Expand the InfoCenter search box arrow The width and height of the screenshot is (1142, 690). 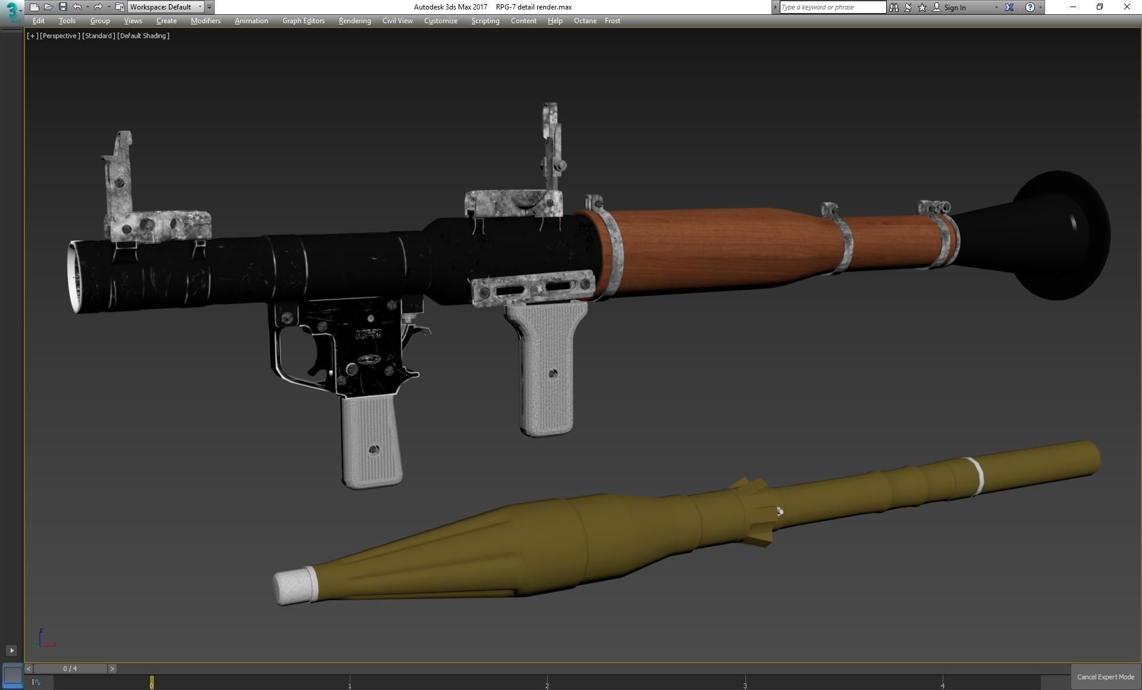776,7
